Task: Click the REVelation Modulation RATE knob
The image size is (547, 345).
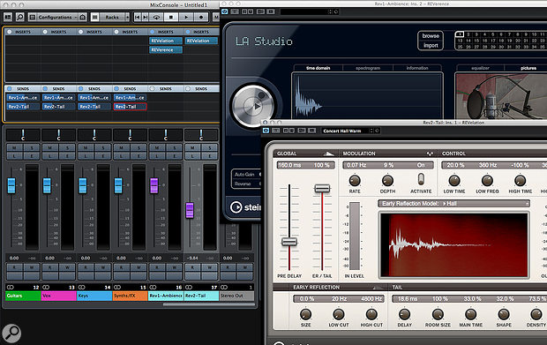Action: pos(355,180)
